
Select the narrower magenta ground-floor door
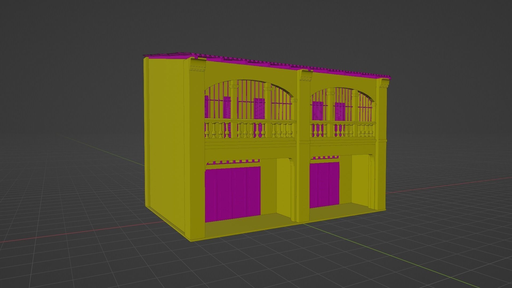[x=325, y=185]
